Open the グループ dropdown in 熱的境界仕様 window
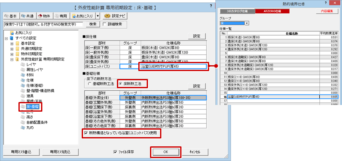342x161 pixels. tap(247, 23)
